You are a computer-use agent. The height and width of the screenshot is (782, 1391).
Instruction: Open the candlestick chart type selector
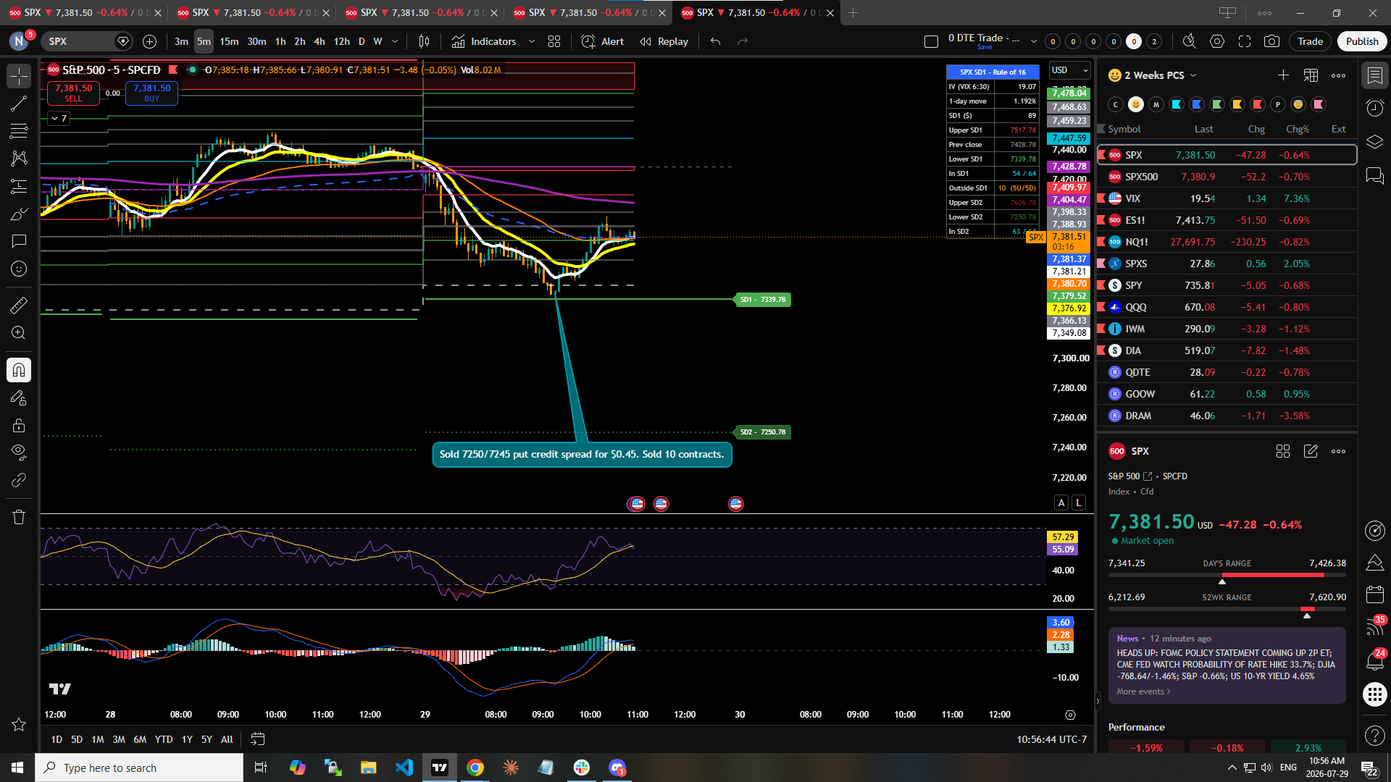tap(424, 41)
